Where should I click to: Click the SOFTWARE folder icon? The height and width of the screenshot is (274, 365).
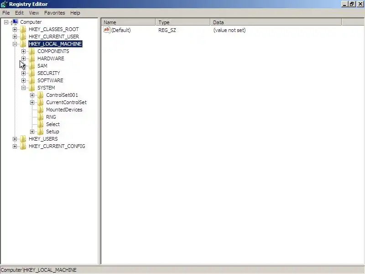[x=31, y=80]
